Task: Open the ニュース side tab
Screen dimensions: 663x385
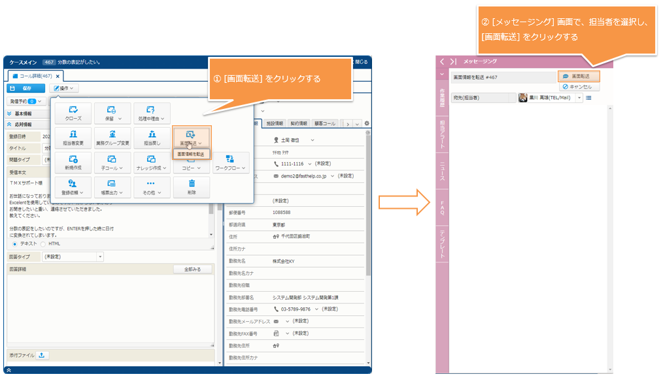Action: [x=442, y=171]
